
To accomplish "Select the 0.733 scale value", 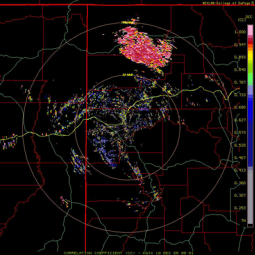I will coord(240,95).
